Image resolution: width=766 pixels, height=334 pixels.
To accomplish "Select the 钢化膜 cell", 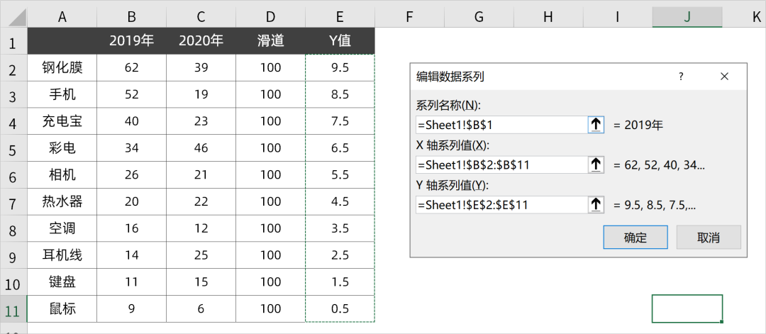I will [x=62, y=68].
